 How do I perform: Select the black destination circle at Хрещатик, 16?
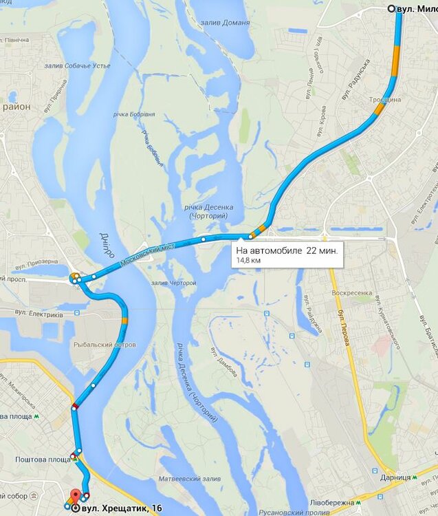76,508
